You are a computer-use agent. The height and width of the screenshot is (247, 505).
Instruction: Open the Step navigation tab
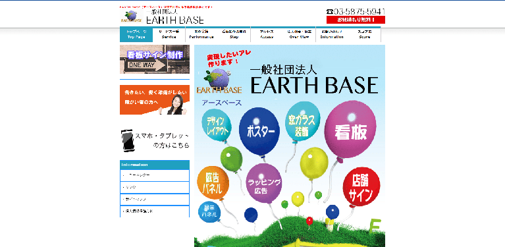[234, 34]
